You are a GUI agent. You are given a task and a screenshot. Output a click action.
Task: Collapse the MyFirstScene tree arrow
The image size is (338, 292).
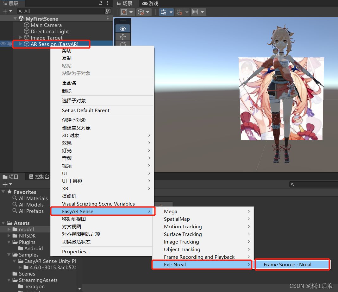[15, 19]
